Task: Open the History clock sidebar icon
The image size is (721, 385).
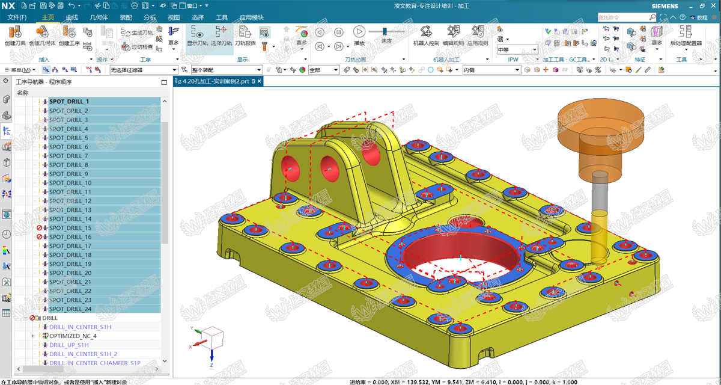Action: [7, 234]
